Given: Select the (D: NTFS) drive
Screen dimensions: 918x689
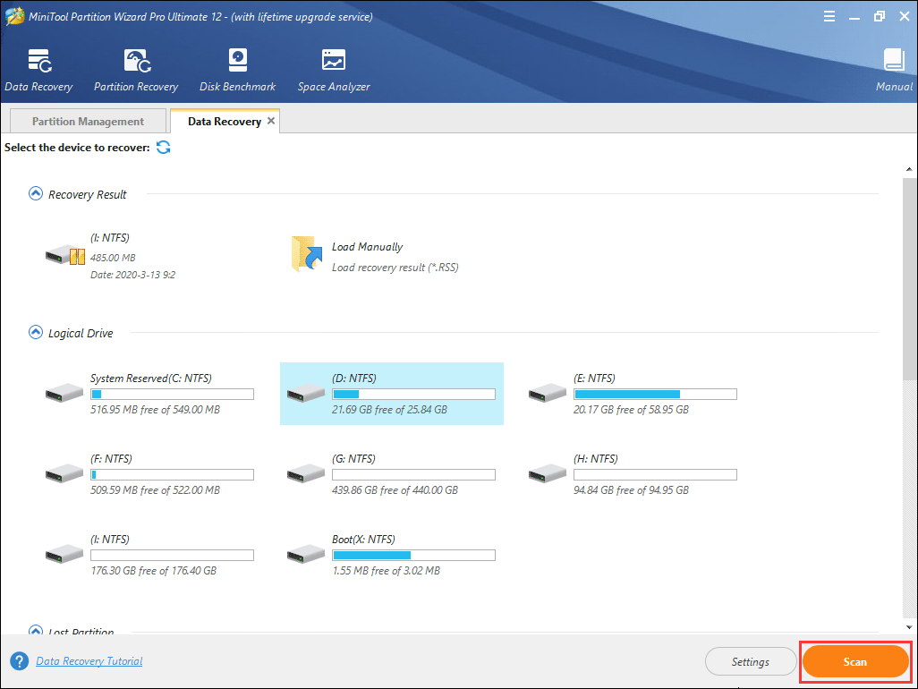Looking at the screenshot, I should click(x=391, y=394).
